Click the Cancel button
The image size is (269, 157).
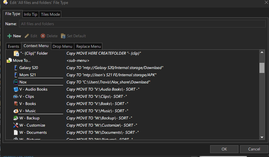(254, 149)
